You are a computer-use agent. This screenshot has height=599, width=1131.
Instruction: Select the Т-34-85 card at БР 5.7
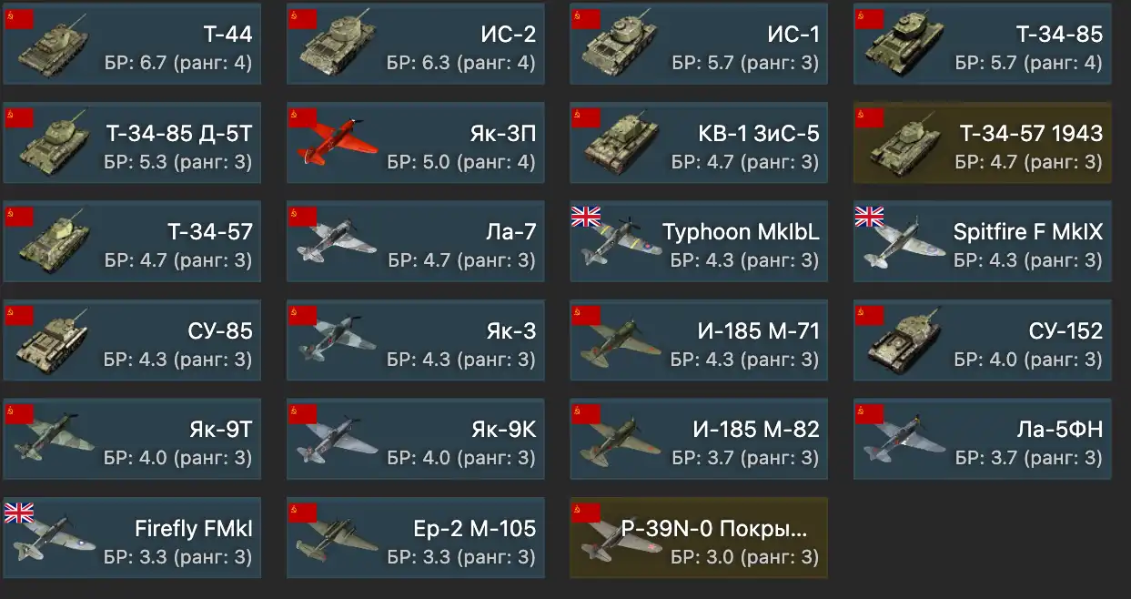click(983, 43)
